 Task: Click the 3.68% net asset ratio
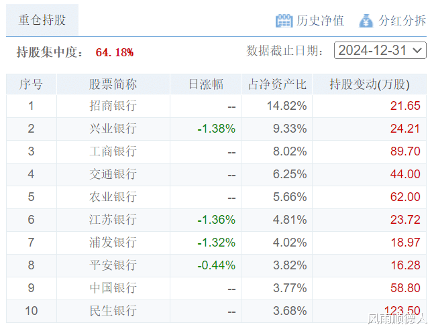pos(290,311)
